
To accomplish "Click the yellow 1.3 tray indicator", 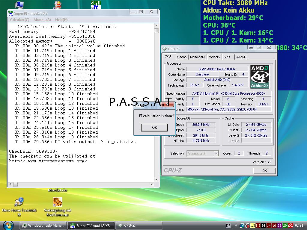I will [252, 226].
